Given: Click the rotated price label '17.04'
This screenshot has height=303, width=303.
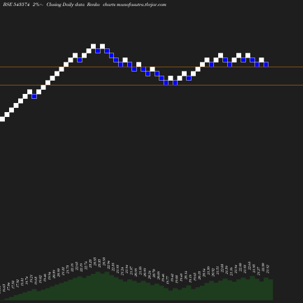Looking at the screenshot, I should click(x=8, y=287).
